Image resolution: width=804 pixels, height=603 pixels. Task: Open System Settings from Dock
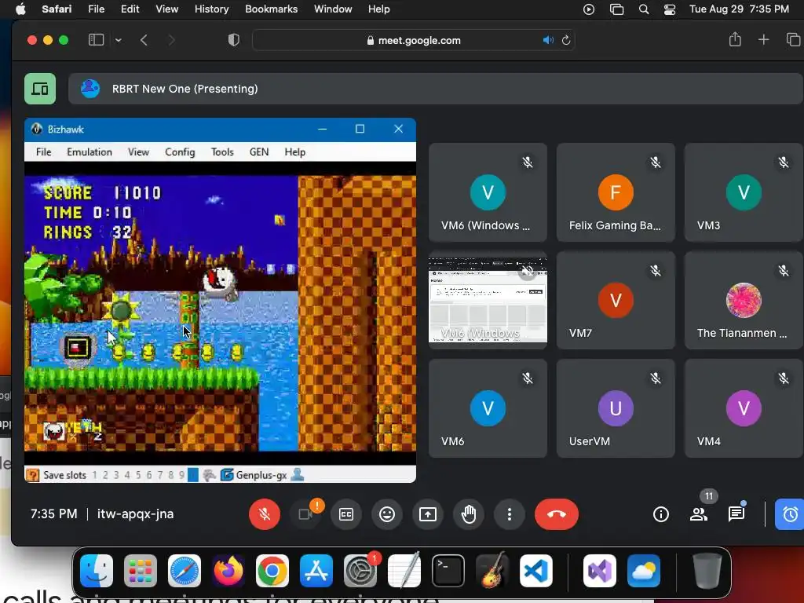360,571
